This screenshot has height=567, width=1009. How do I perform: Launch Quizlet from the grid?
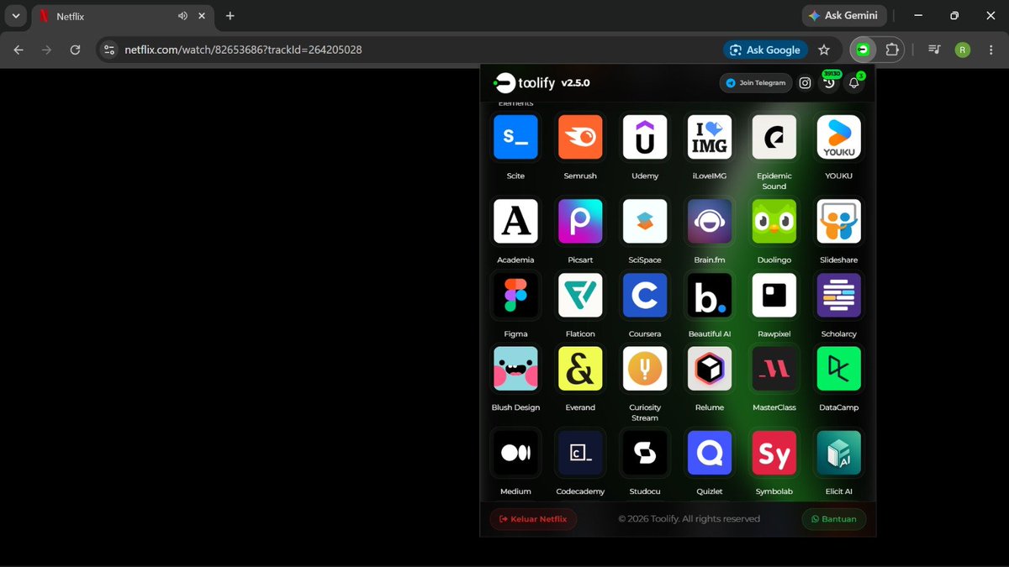coord(710,453)
